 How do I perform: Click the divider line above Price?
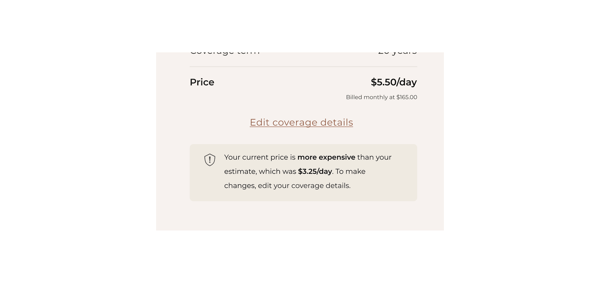pos(303,67)
